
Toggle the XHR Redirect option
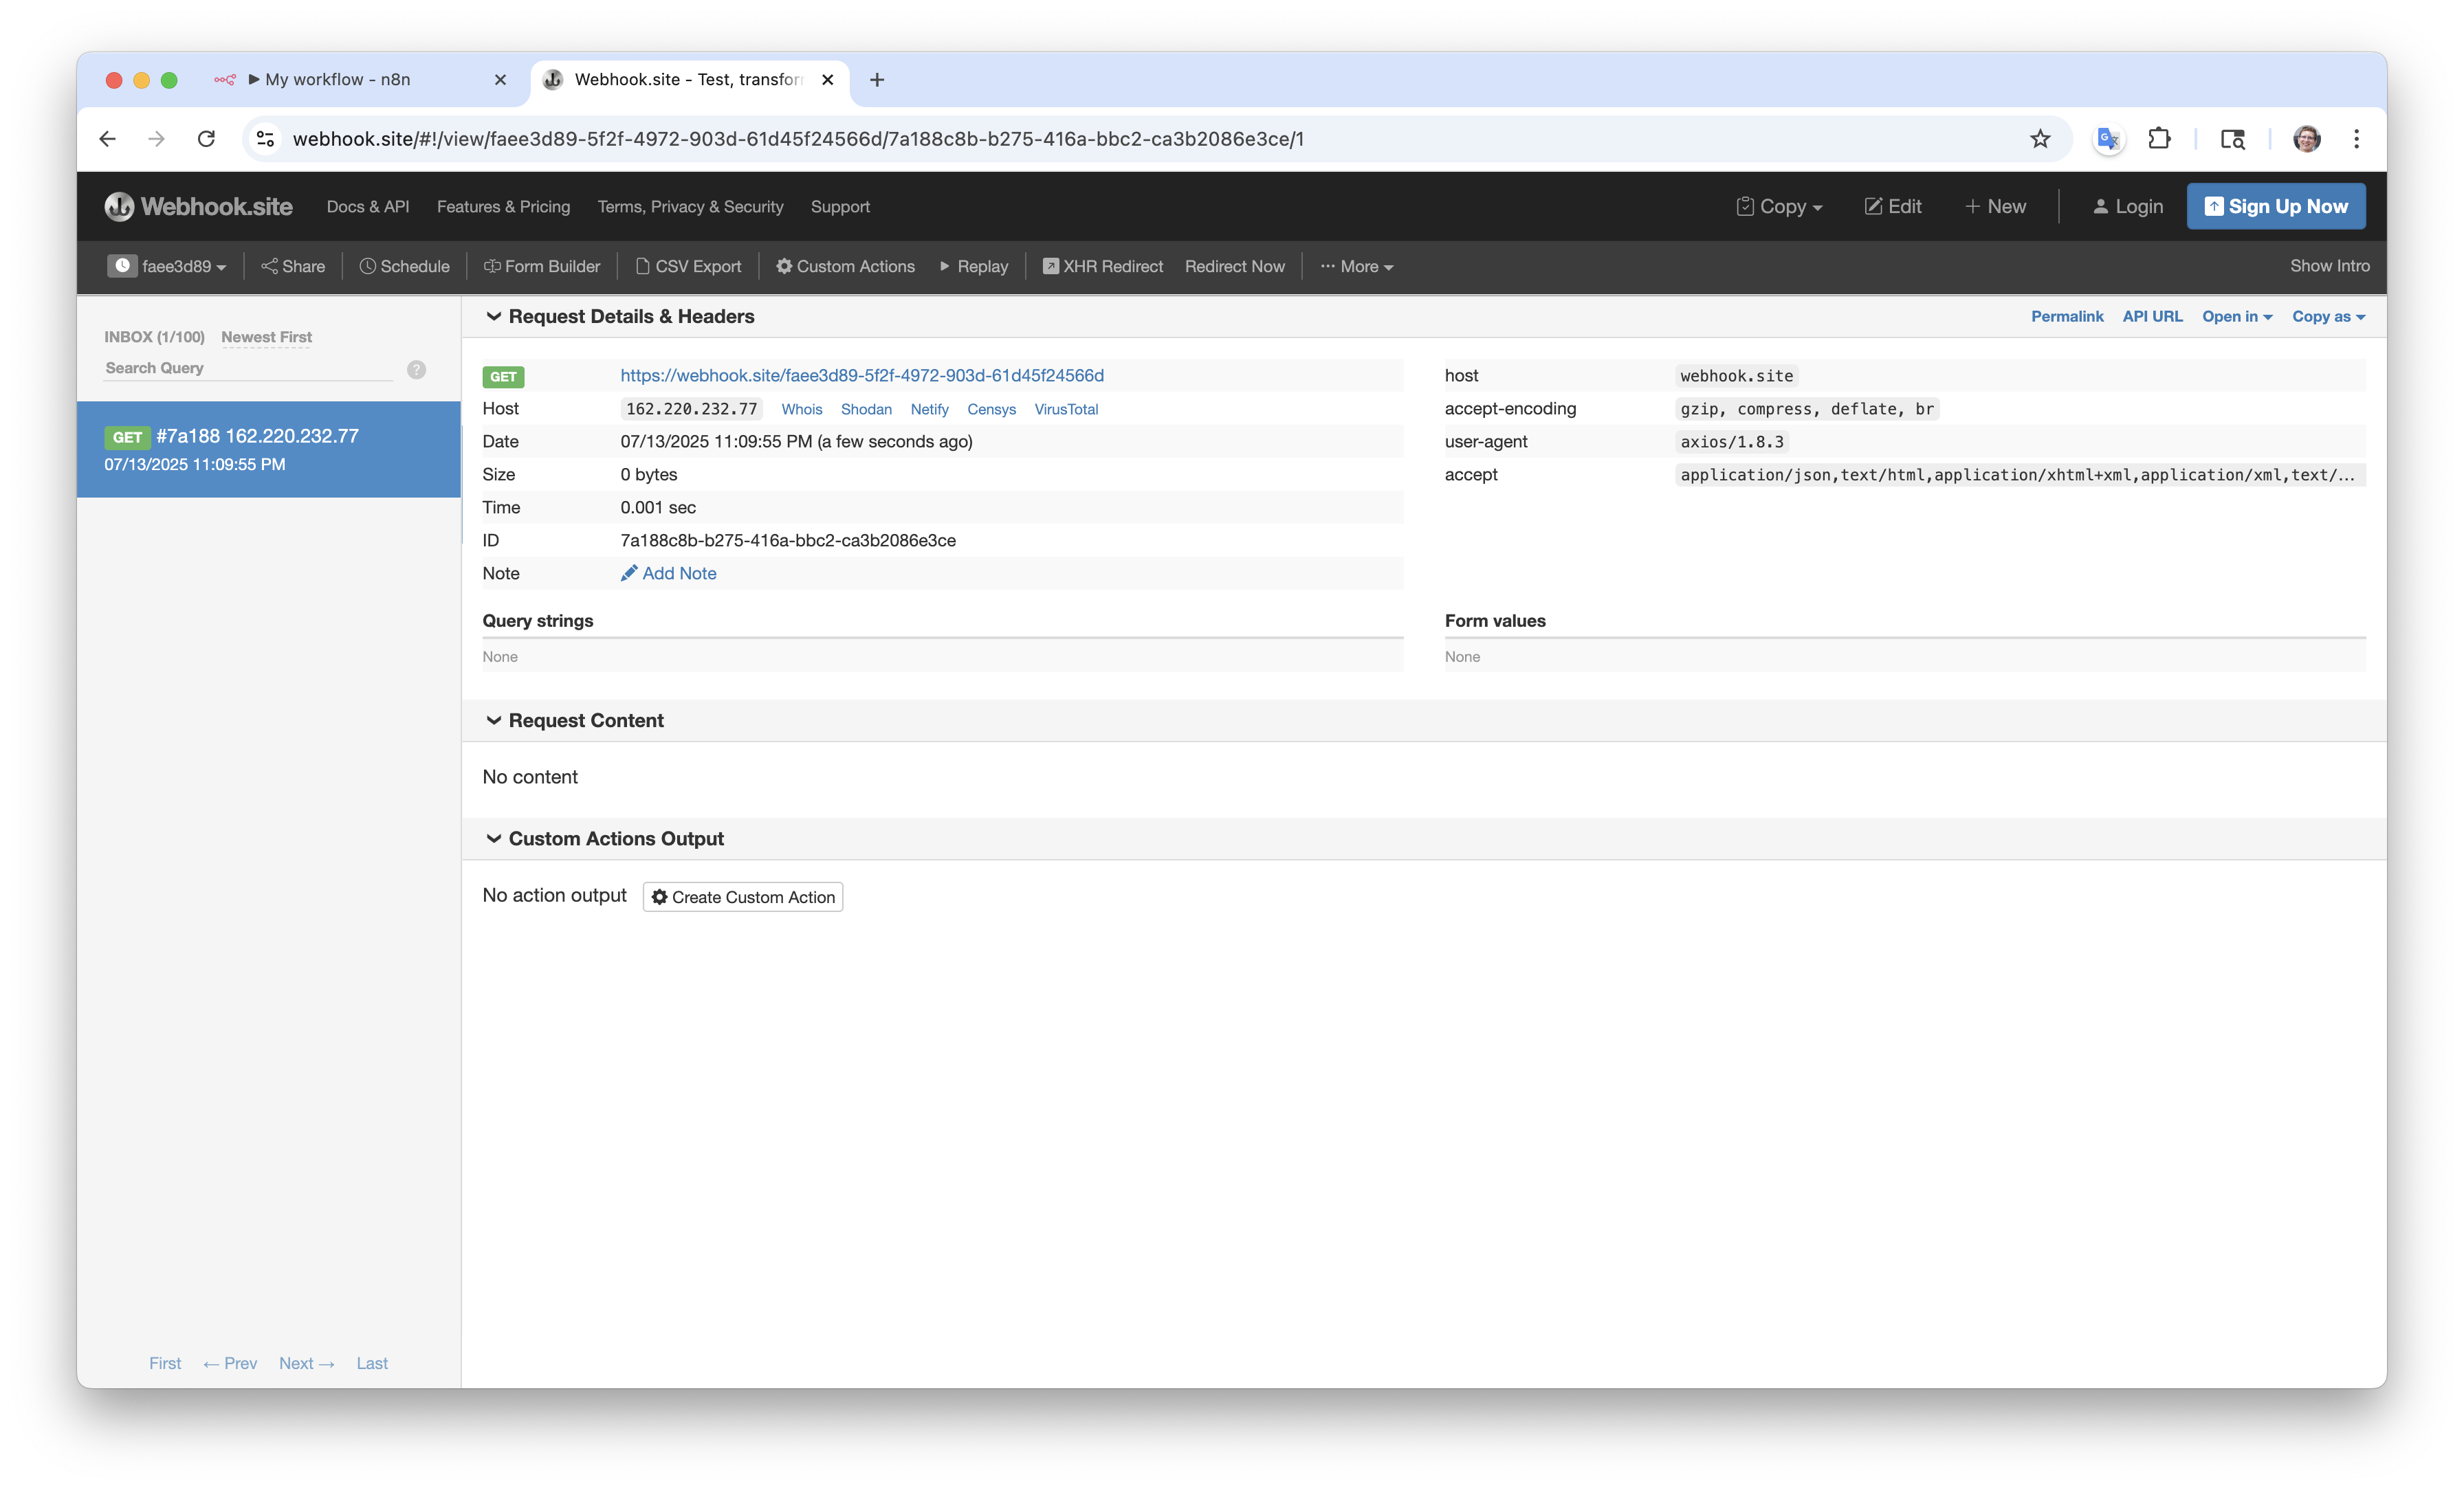coord(1103,266)
